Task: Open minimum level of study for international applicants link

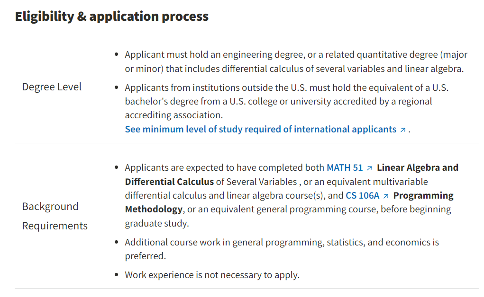Action: click(x=261, y=130)
